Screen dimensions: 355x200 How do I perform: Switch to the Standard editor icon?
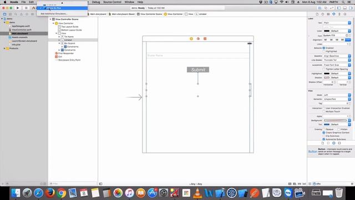[319, 8]
